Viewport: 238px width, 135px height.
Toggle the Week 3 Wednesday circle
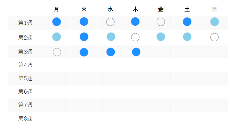111,52
